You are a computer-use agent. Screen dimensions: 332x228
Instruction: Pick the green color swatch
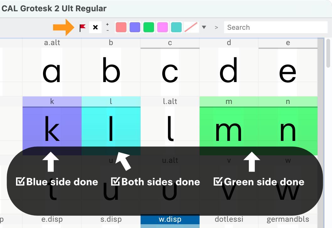pyautogui.click(x=149, y=27)
